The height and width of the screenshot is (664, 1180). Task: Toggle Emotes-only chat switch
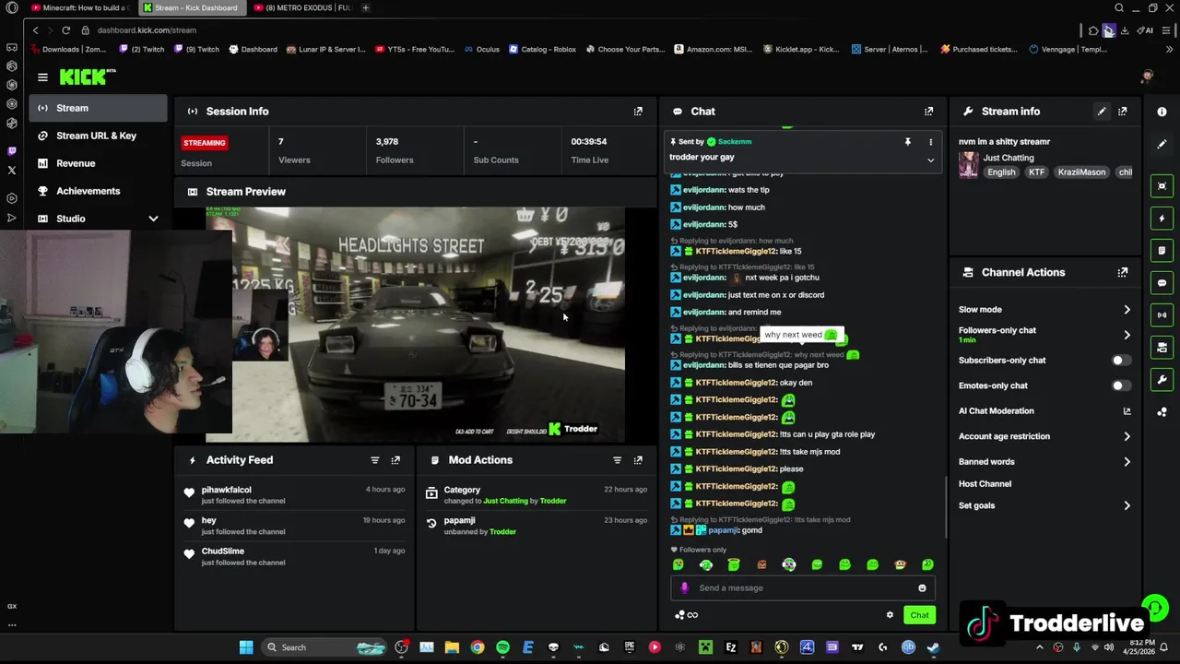point(1121,385)
